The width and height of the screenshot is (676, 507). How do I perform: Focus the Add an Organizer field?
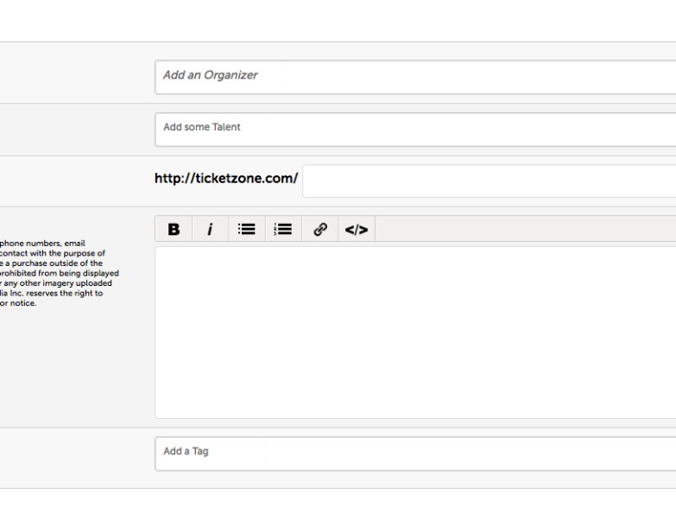[415, 77]
